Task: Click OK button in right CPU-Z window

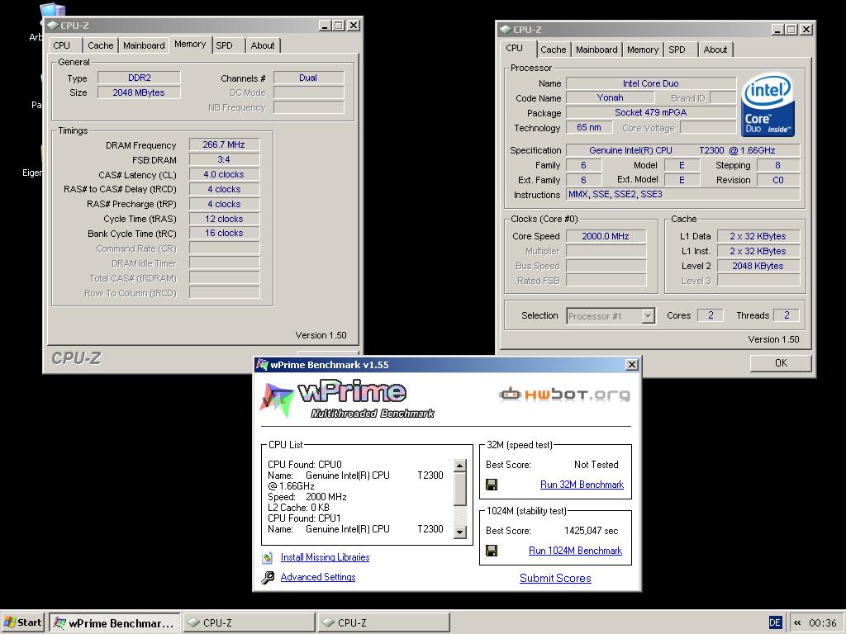Action: pos(781,363)
